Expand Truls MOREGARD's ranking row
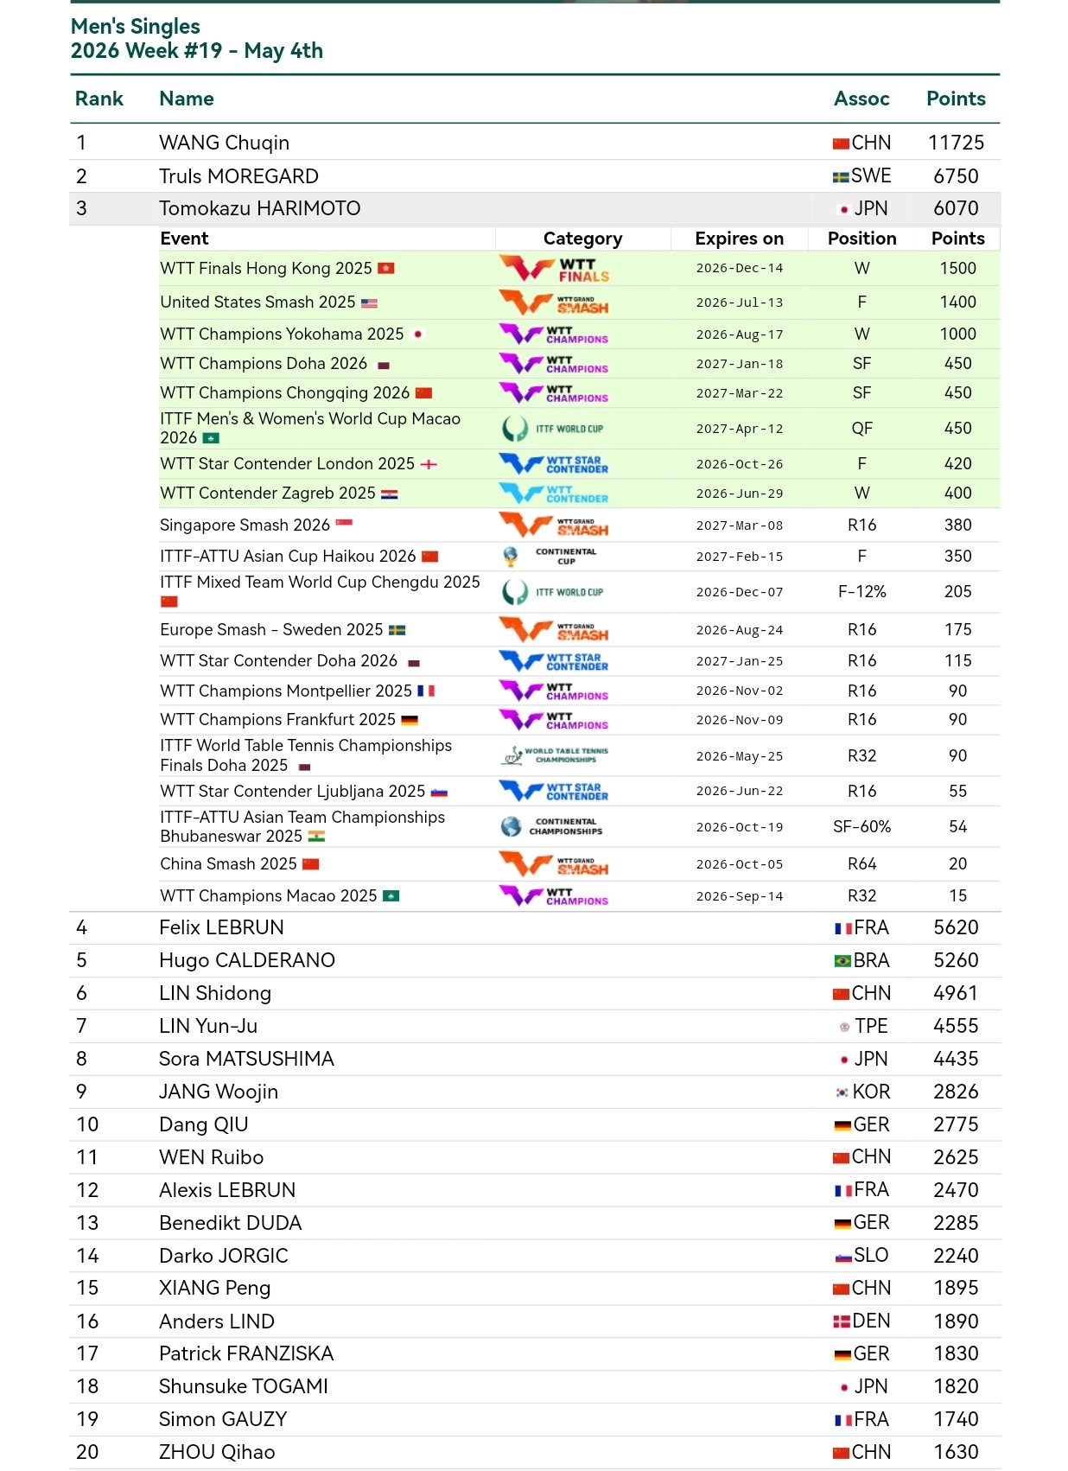Viewport: 1068px width, 1471px height. click(535, 176)
